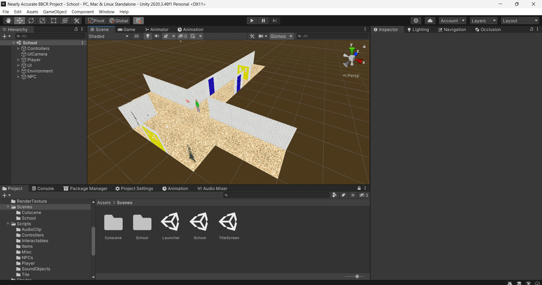Toggle scene lighting

tap(148, 36)
